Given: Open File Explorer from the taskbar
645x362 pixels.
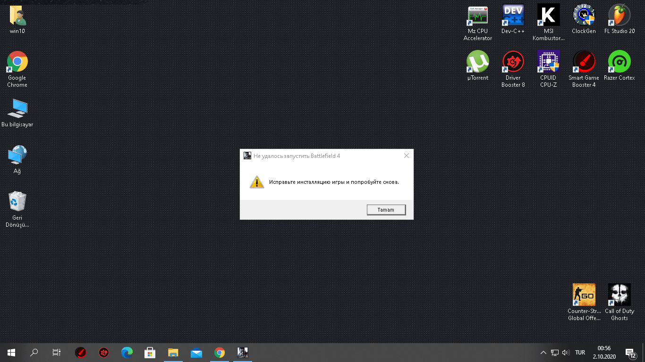Looking at the screenshot, I should (x=173, y=353).
